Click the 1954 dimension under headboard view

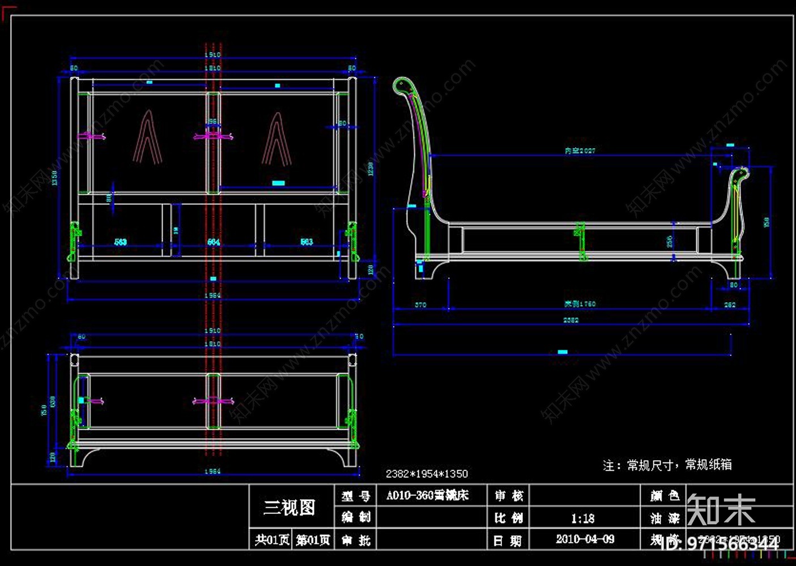click(212, 295)
